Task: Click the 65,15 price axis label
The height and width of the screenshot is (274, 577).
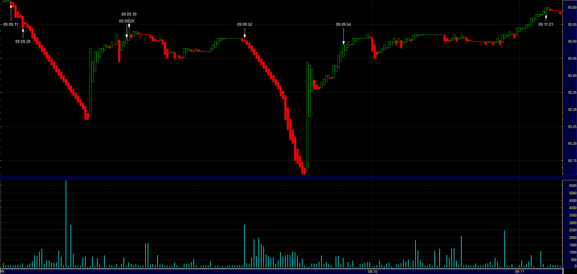Action: tap(572, 161)
